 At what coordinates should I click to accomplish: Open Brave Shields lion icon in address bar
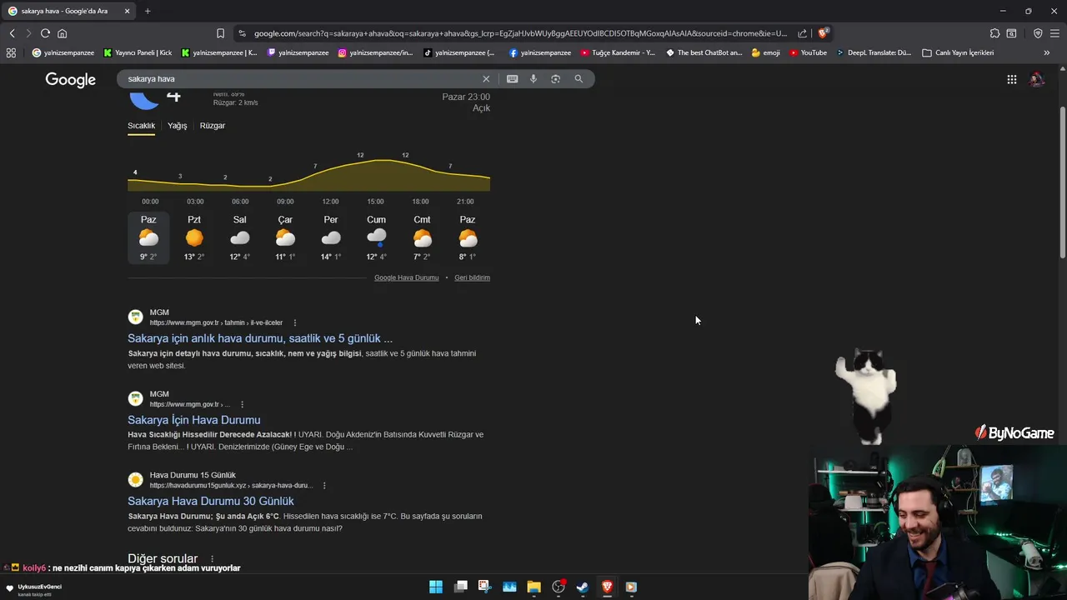click(823, 33)
